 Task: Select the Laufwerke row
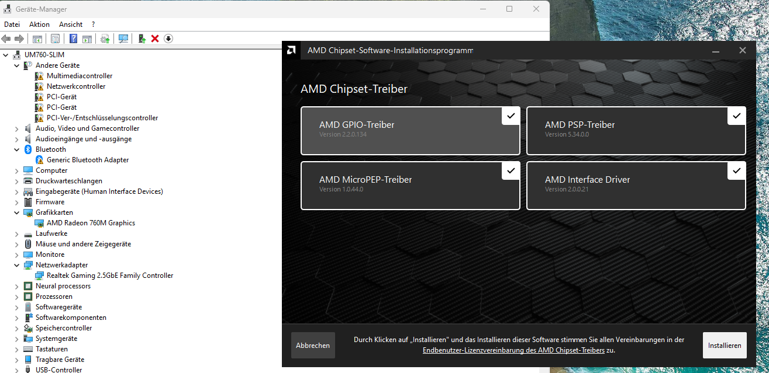(x=51, y=233)
